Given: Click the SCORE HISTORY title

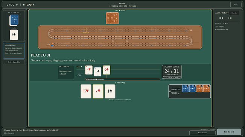Looking at the screenshot, I should tap(221, 13).
